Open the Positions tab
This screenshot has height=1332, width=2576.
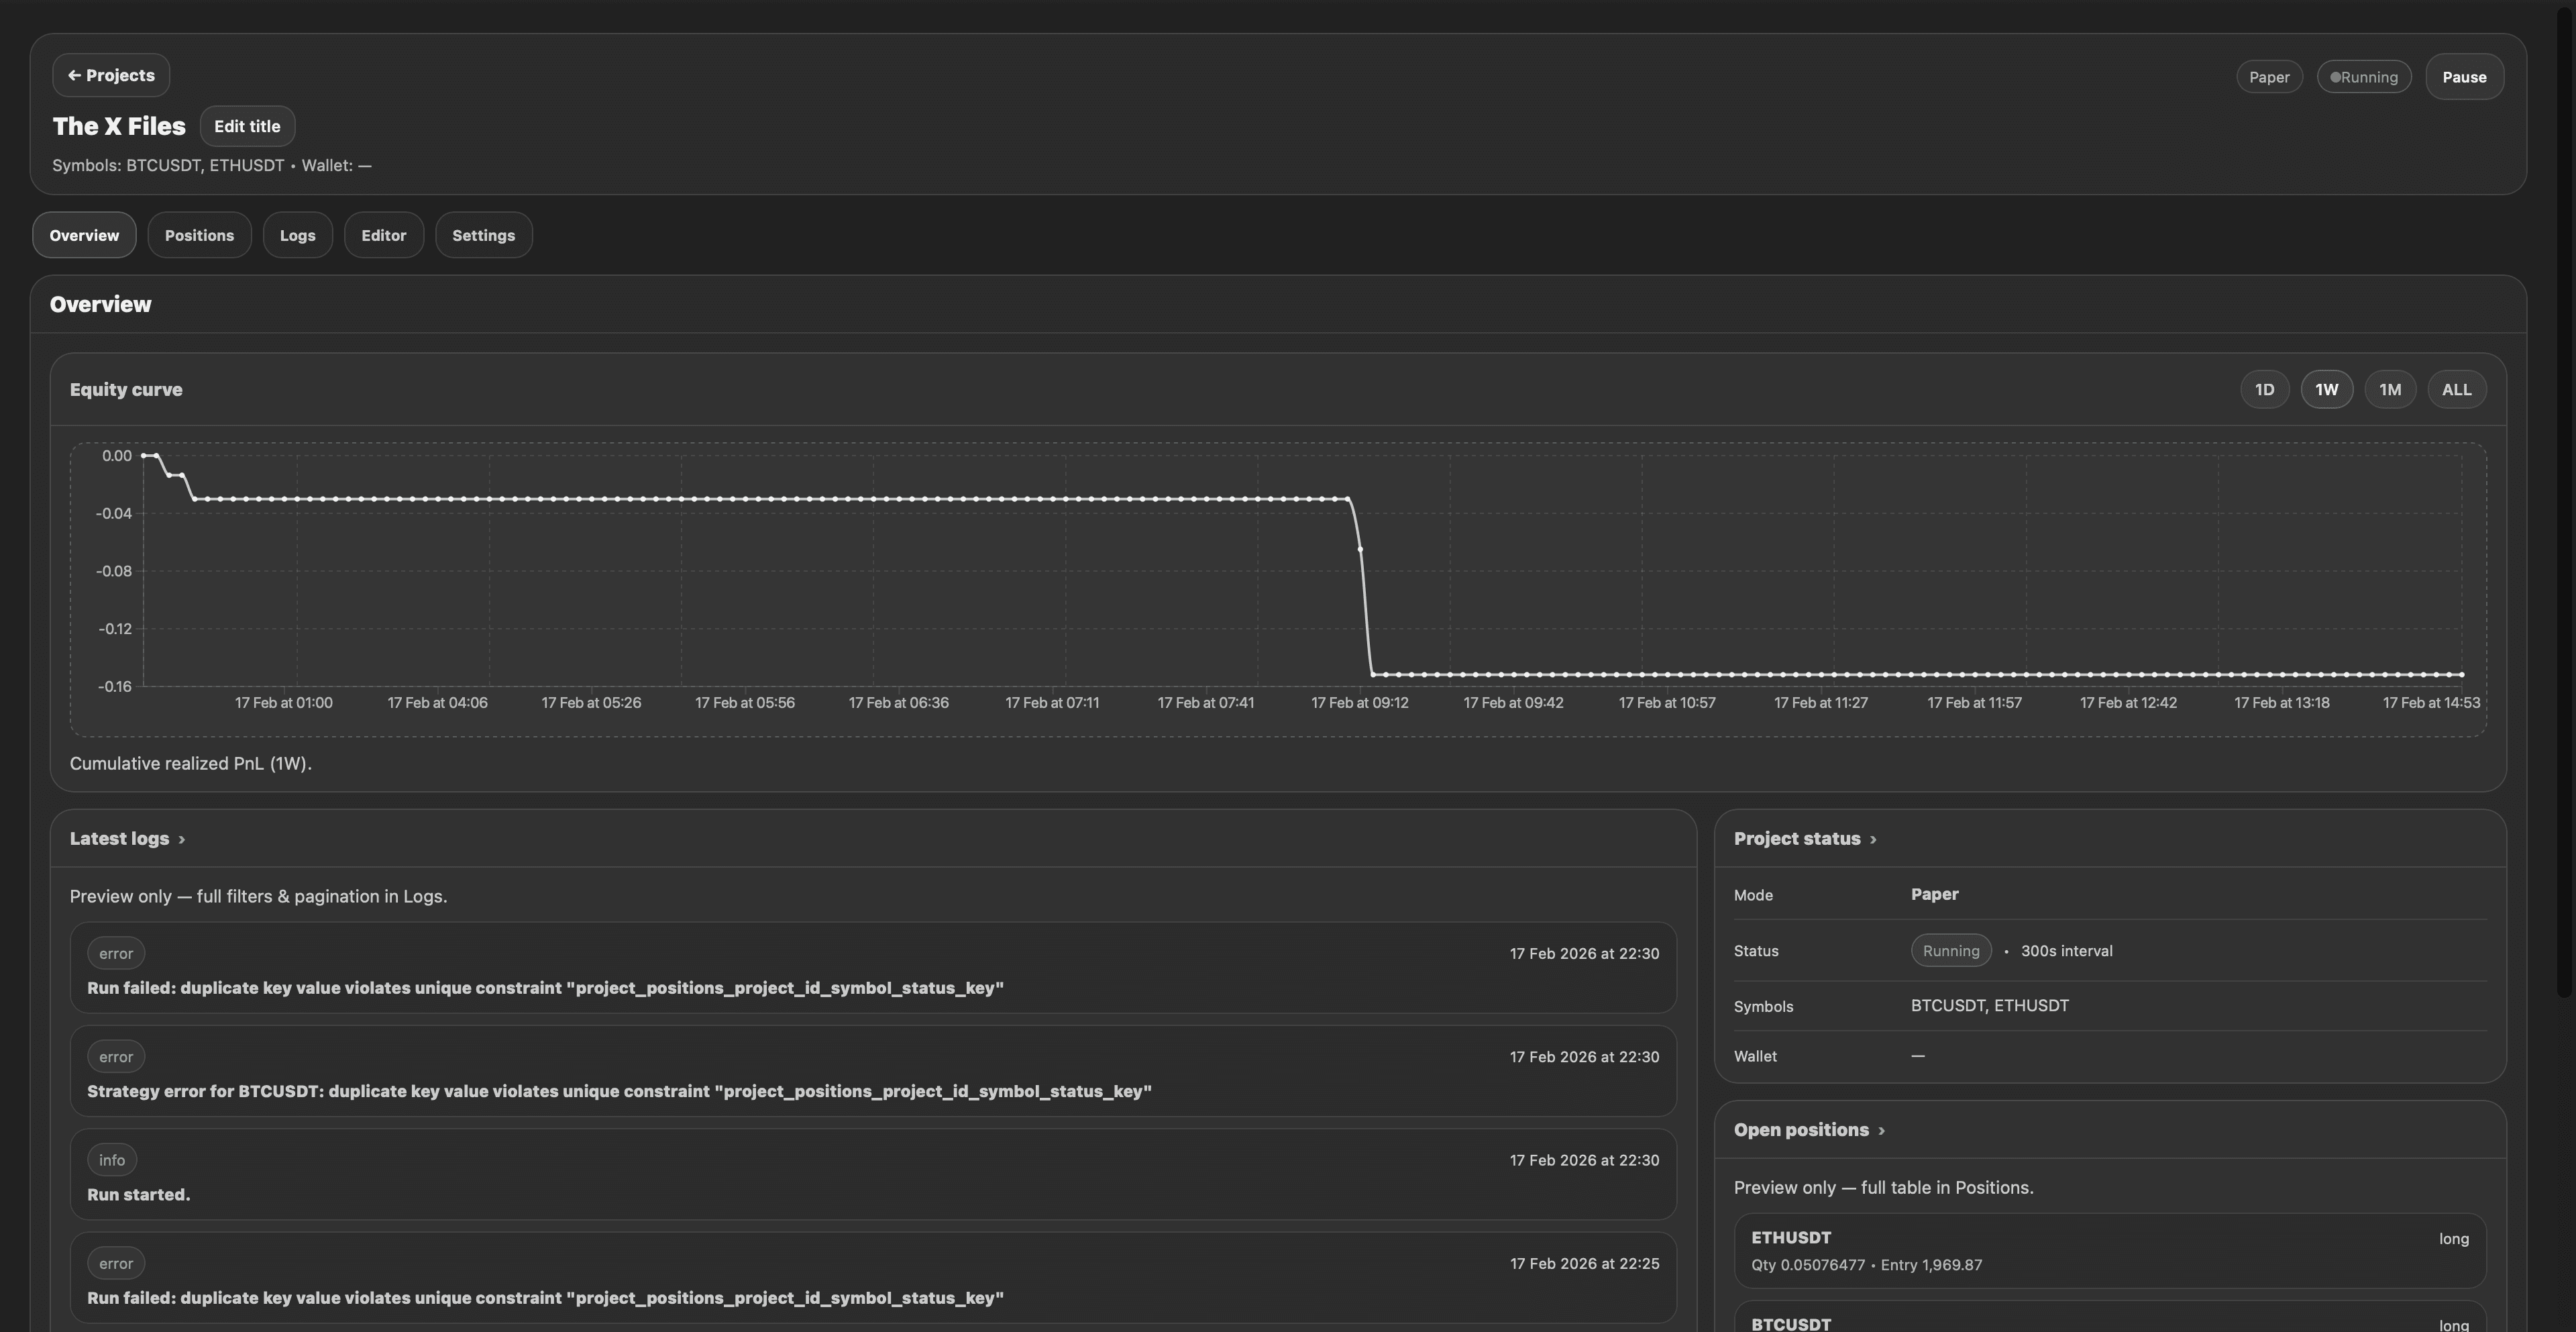pos(199,234)
